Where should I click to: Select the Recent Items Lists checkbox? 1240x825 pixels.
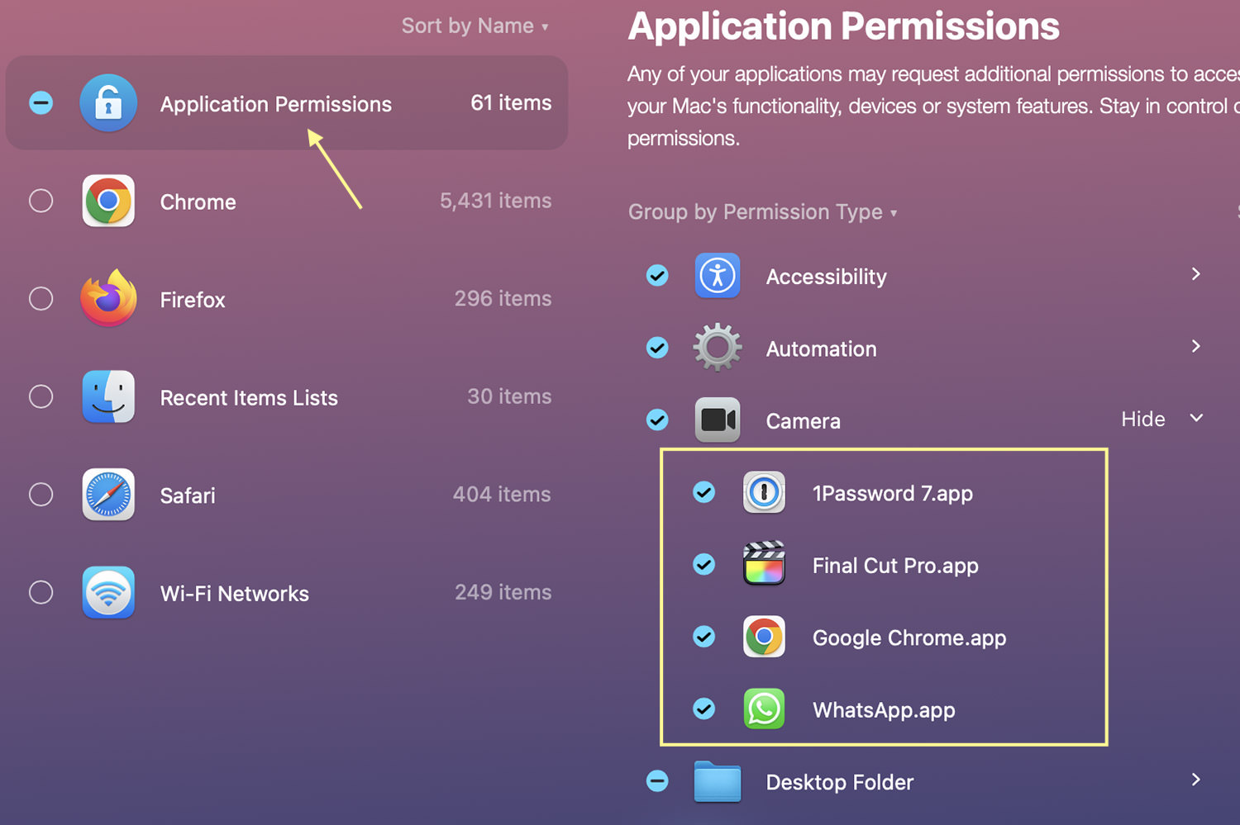(x=41, y=396)
